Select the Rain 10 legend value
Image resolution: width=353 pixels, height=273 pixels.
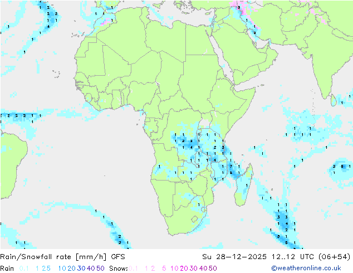(x=62, y=269)
